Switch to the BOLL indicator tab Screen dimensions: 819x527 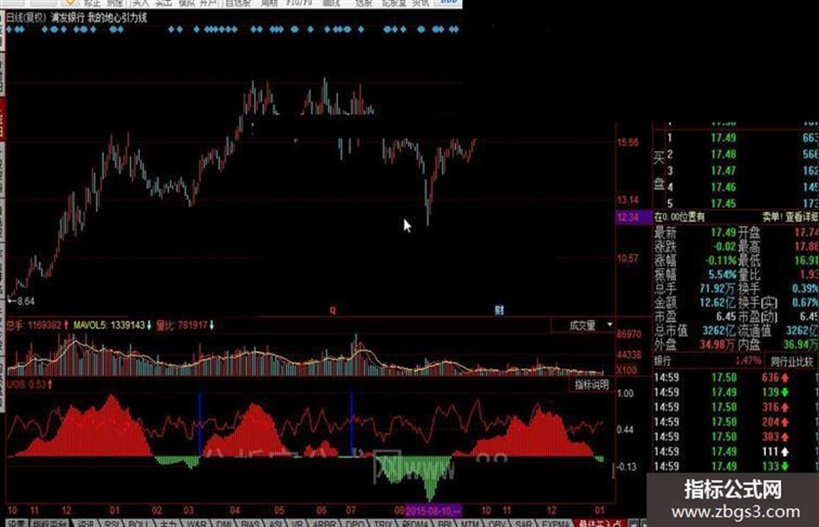click(x=138, y=523)
